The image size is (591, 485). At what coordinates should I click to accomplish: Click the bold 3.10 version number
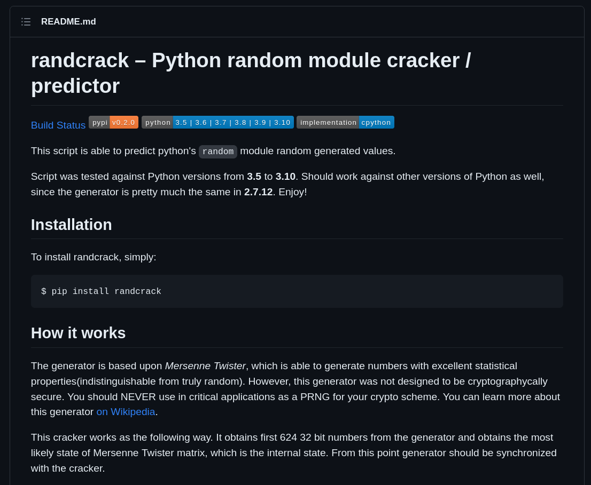285,177
